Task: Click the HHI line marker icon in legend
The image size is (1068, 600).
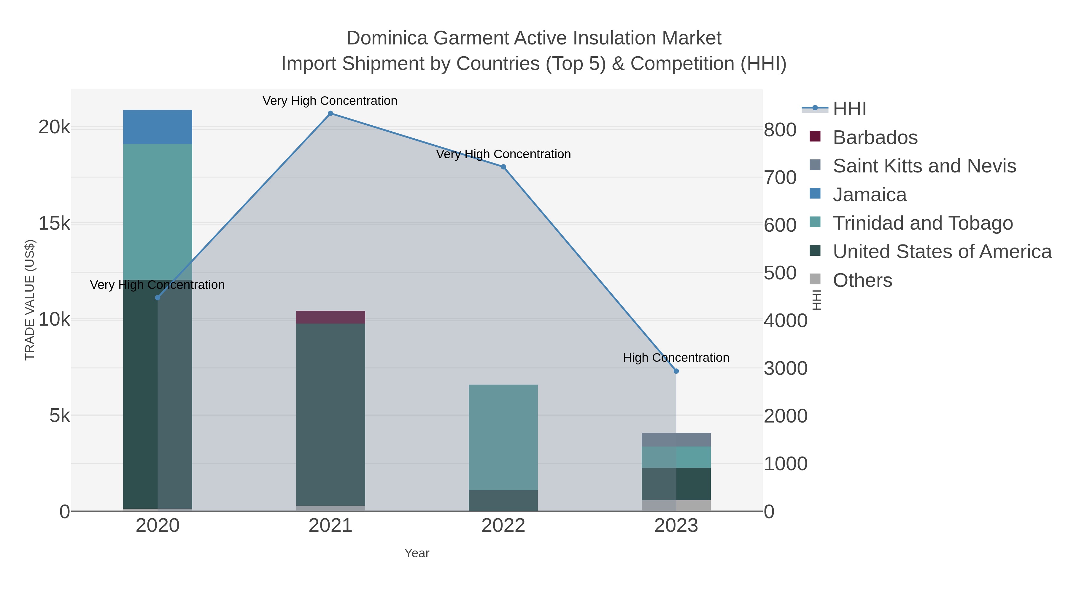Action: coord(815,108)
